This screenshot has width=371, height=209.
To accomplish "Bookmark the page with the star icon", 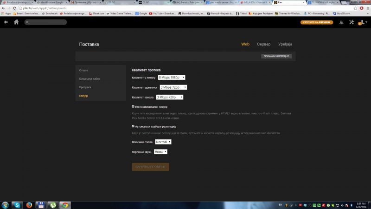I will (x=355, y=8).
